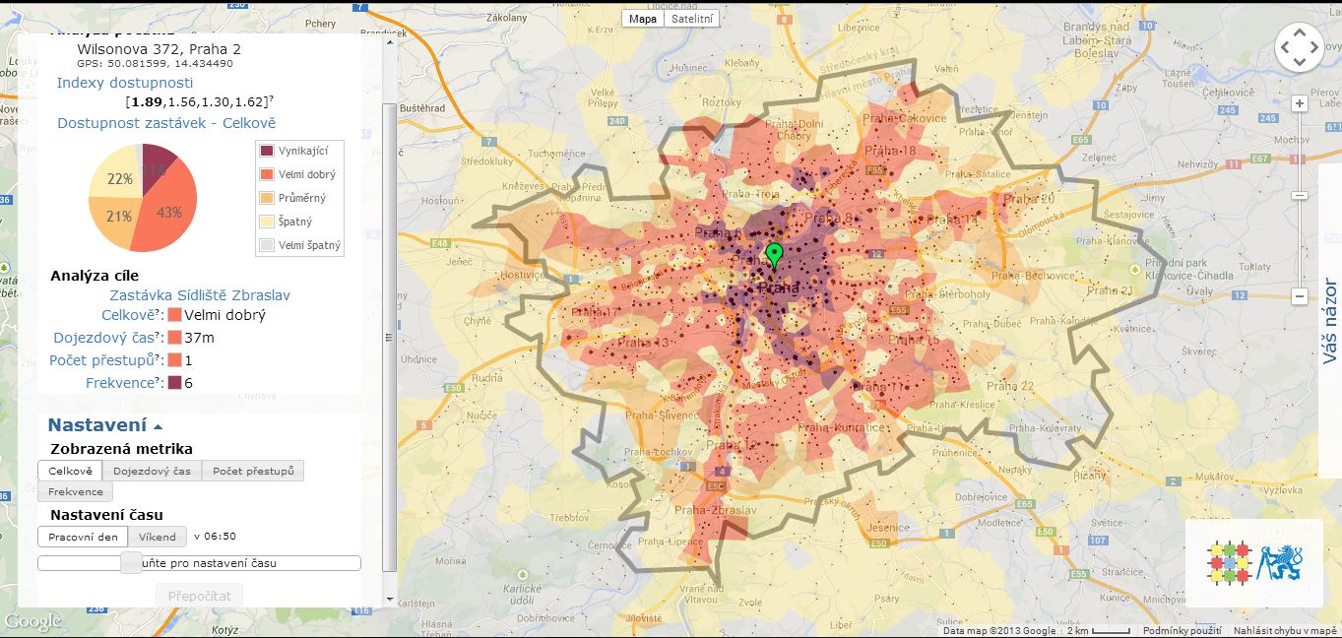Switch to the Víkend option
The width and height of the screenshot is (1342, 638).
(x=157, y=537)
